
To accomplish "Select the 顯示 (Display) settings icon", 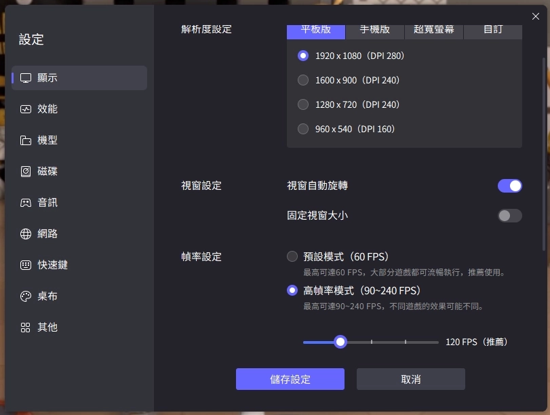I will (24, 77).
